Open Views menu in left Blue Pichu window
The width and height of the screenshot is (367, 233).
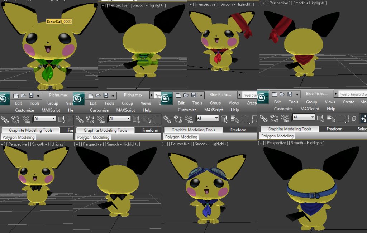pos(234,103)
